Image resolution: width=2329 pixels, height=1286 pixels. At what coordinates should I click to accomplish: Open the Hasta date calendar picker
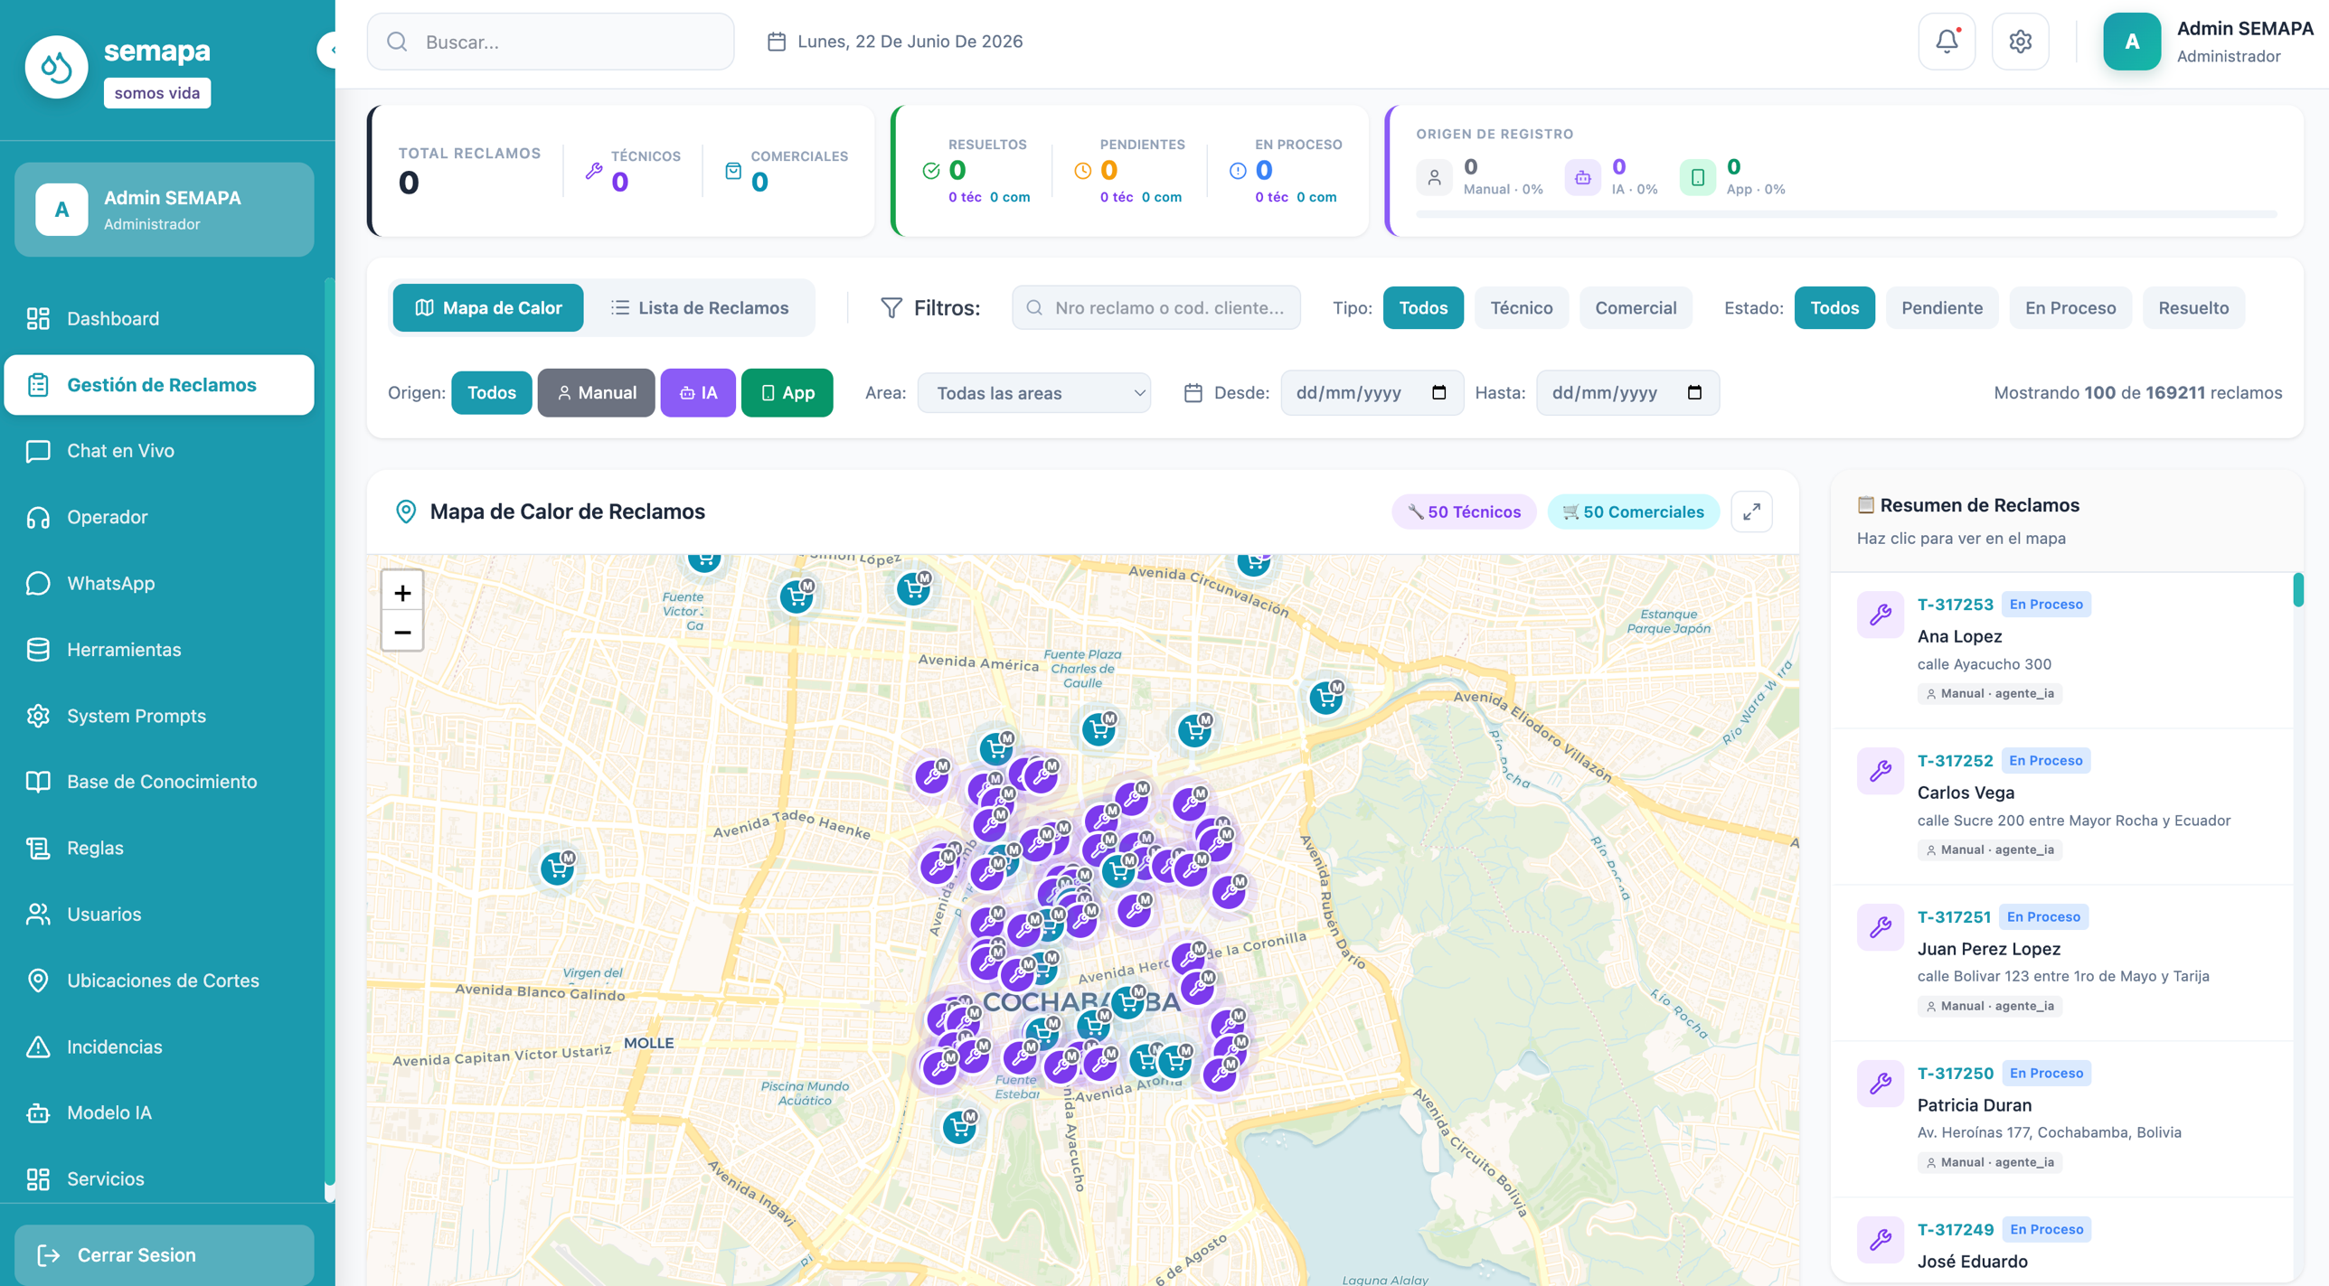(x=1694, y=392)
